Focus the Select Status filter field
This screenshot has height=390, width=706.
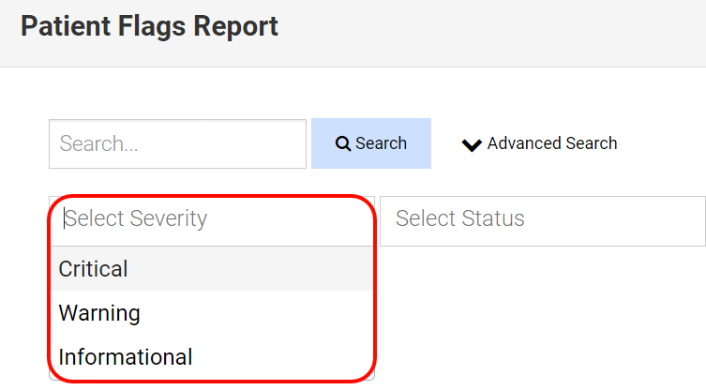pos(542,219)
